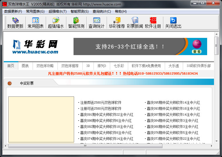The image size is (222, 157).
Task: Click the 中奖彩票 section heading
Action: 27,83
